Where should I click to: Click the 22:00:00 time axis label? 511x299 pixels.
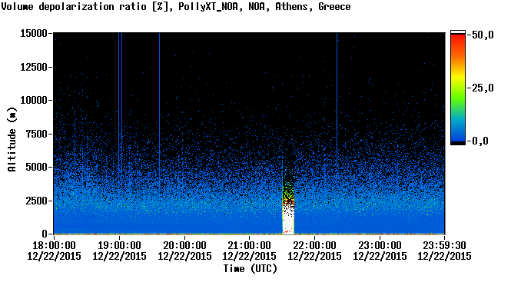(x=314, y=245)
